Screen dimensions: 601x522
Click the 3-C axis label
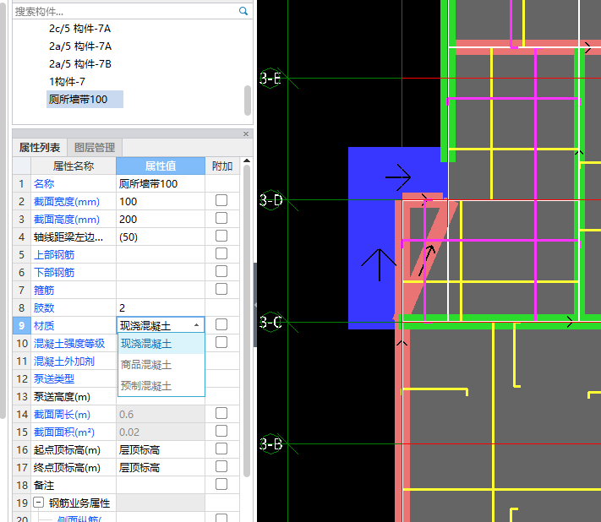point(270,322)
